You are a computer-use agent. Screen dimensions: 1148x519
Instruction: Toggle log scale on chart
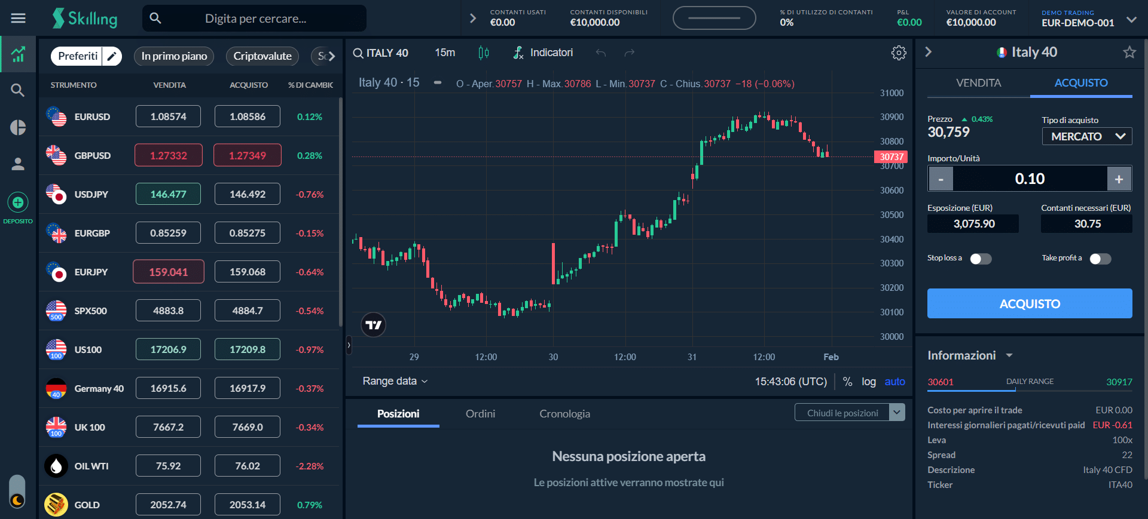(869, 382)
